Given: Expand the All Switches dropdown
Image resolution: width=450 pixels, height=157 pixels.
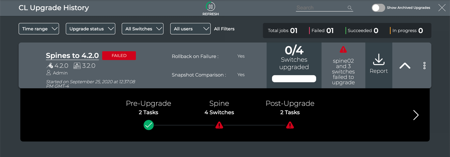Looking at the screenshot, I should pyautogui.click(x=143, y=29).
